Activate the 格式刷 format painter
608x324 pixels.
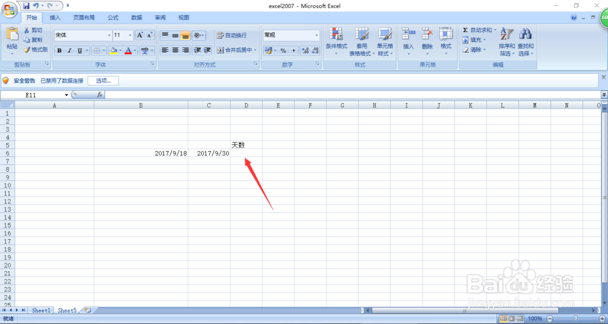(35, 50)
